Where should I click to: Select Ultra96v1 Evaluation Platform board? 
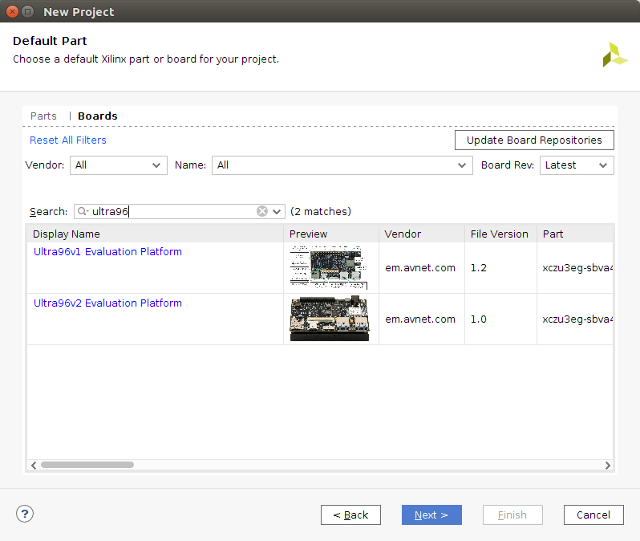click(x=107, y=252)
